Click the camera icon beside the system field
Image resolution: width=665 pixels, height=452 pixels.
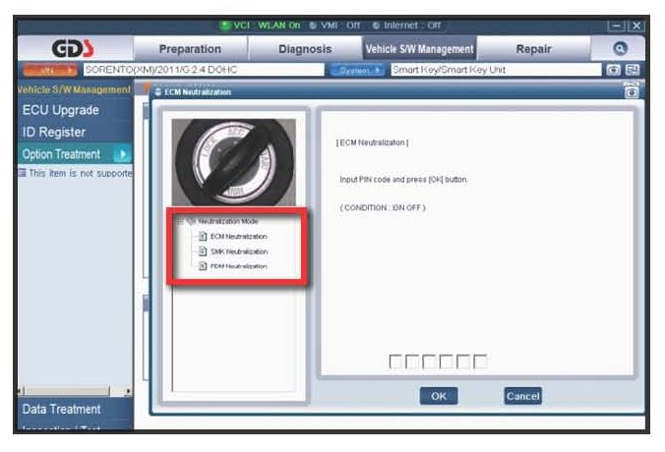(615, 70)
